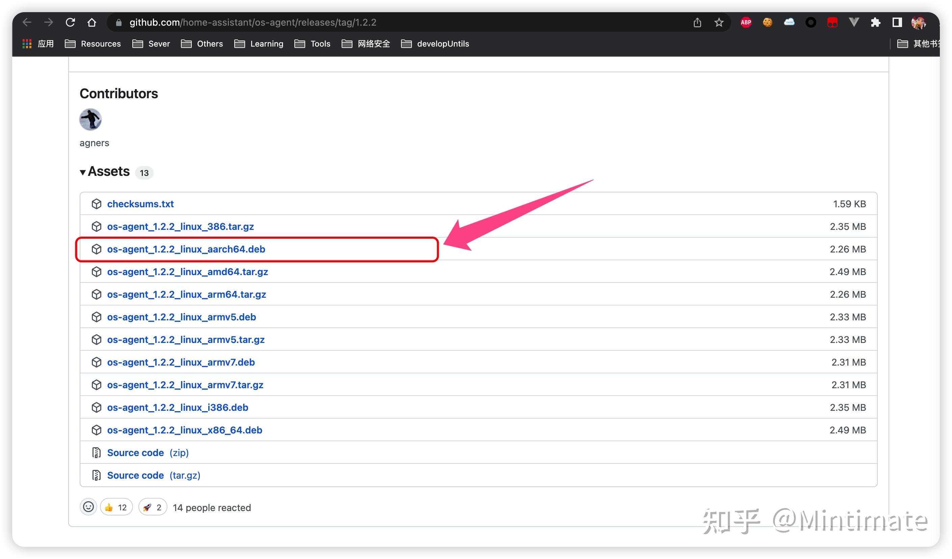Open the Tools bookmark folder
Image resolution: width=952 pixels, height=559 pixels.
[x=312, y=44]
